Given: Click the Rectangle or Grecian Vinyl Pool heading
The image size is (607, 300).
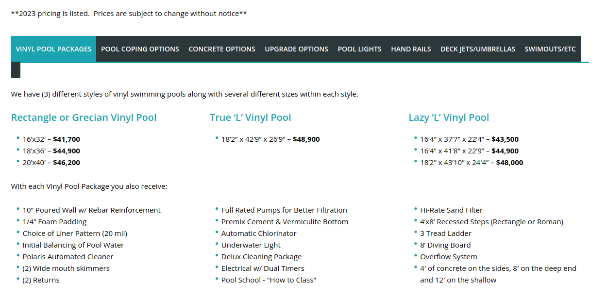Looking at the screenshot, I should [x=84, y=117].
